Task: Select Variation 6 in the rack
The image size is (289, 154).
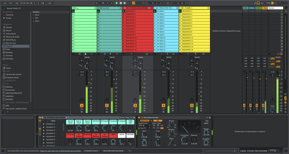Action: point(51,139)
